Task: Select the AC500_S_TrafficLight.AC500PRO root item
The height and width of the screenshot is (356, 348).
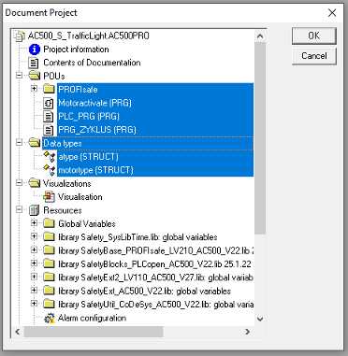Action: [89, 36]
